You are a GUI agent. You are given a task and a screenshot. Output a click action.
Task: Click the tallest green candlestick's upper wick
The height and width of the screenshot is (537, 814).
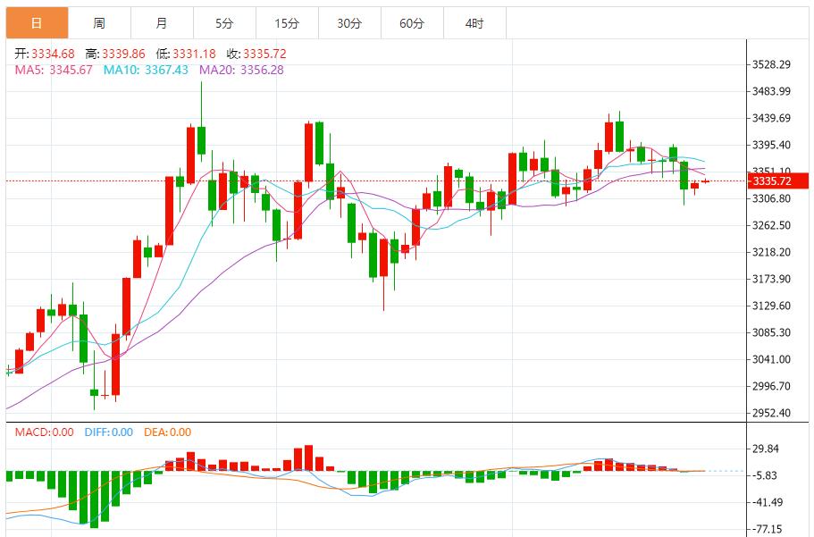click(x=201, y=104)
